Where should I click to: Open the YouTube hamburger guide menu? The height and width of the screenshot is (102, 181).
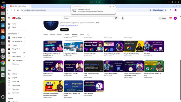click(9, 18)
